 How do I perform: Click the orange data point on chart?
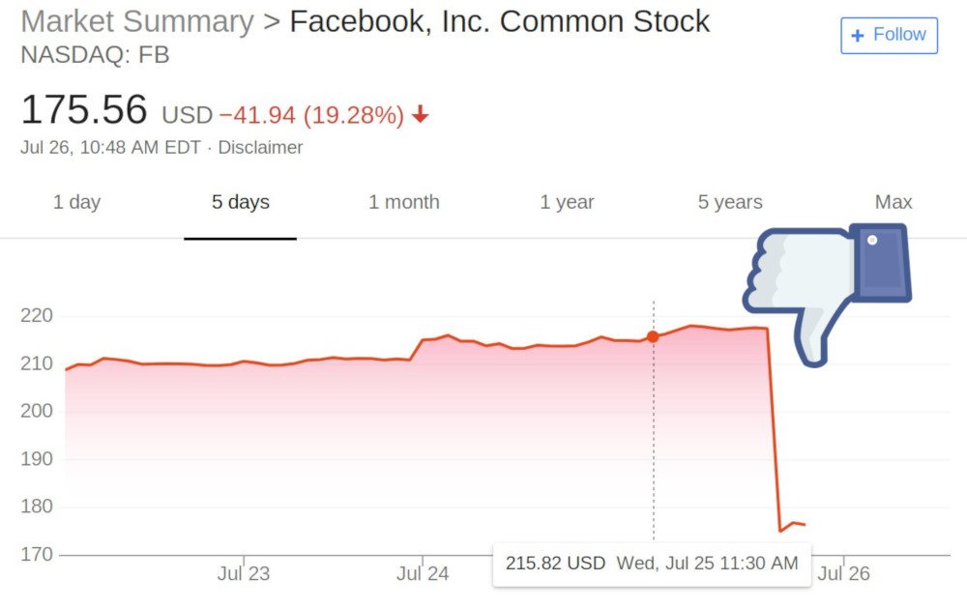[x=653, y=336]
